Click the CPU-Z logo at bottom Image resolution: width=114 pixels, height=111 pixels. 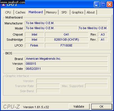11,107
